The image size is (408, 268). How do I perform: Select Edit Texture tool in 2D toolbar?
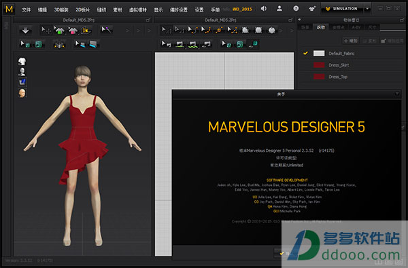click(226, 44)
